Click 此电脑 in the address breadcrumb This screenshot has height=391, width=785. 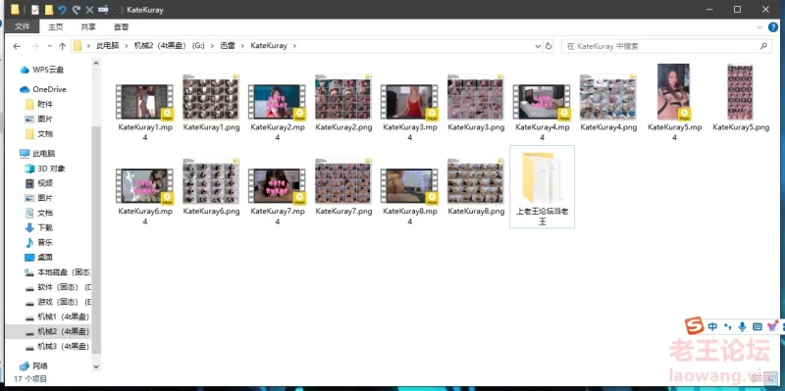pyautogui.click(x=108, y=45)
